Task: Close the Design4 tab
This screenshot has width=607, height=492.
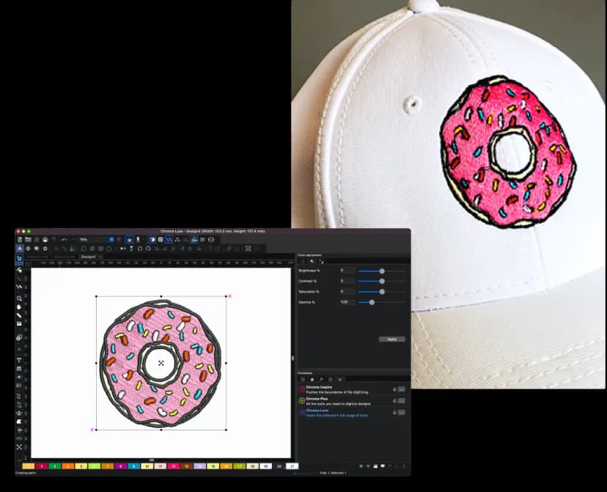Action: click(100, 257)
